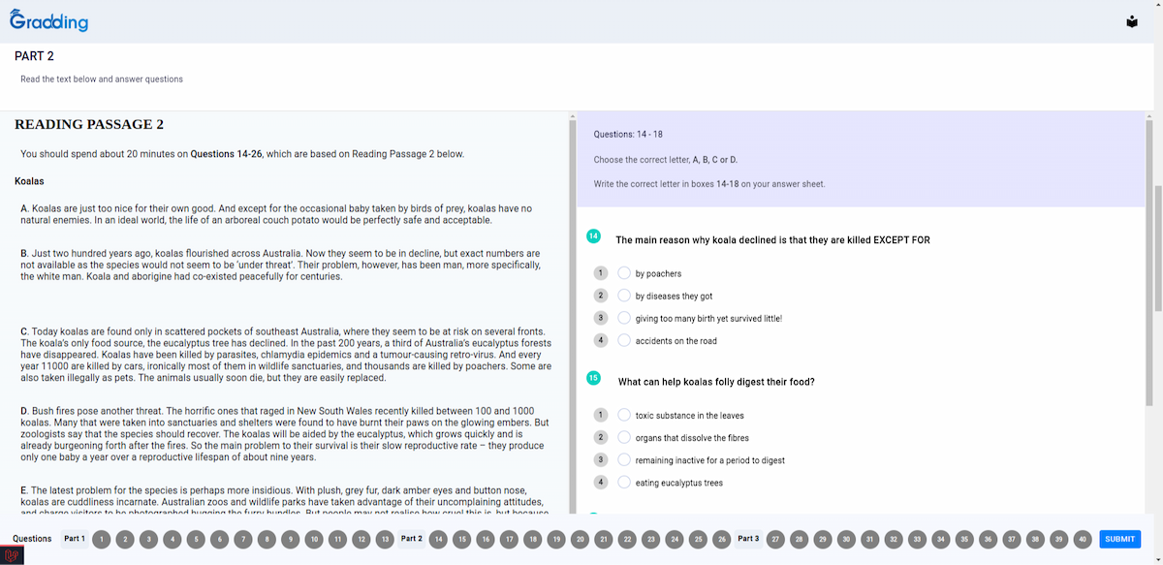Viewport: 1163px width, 565px height.
Task: Open question 19 in the bottom navigator
Action: pos(556,539)
